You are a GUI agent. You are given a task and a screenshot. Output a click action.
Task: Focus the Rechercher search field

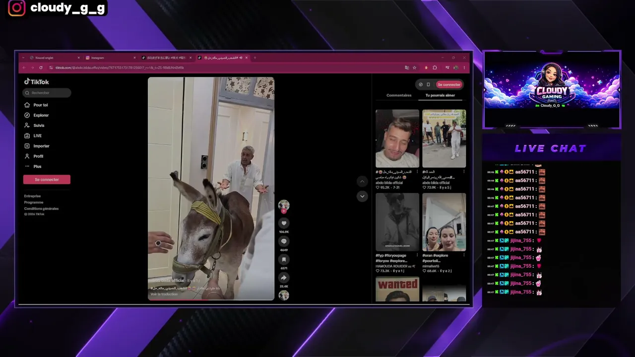[47, 93]
